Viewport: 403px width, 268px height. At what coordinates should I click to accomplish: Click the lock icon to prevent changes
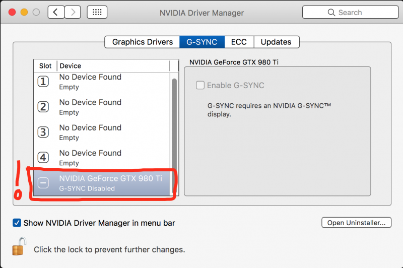point(19,247)
